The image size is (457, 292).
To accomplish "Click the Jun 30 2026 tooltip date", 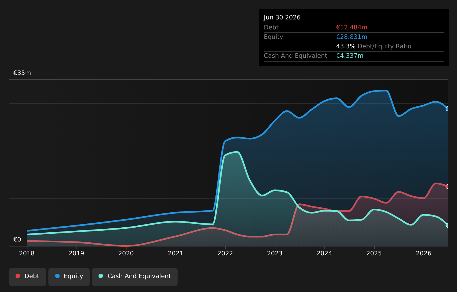I will tap(282, 17).
